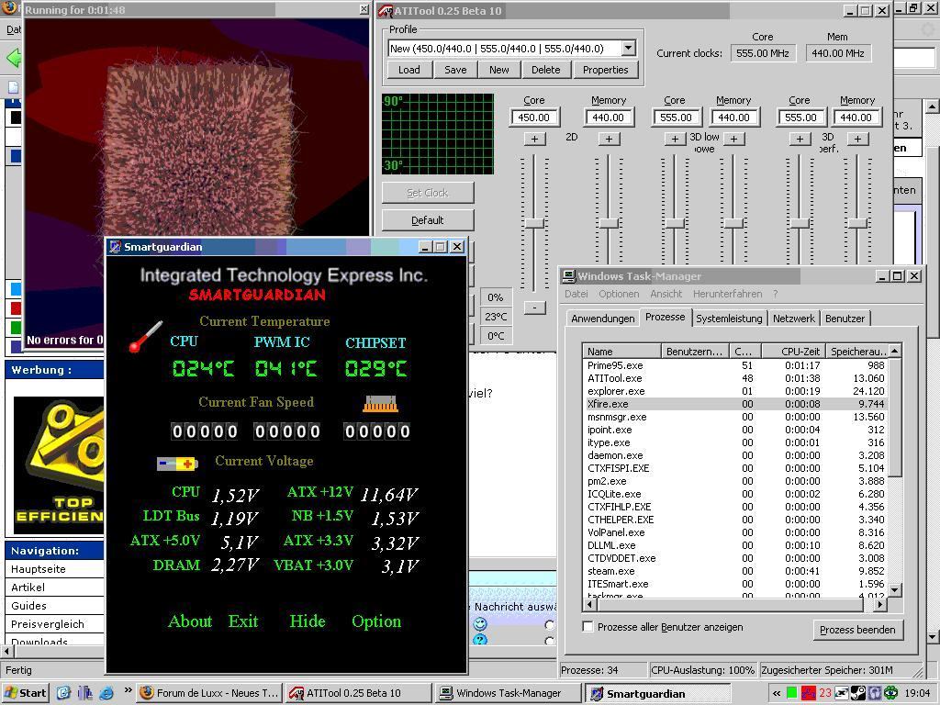The width and height of the screenshot is (940, 705).
Task: Increase 2D Core clock with plus button
Action: click(534, 139)
